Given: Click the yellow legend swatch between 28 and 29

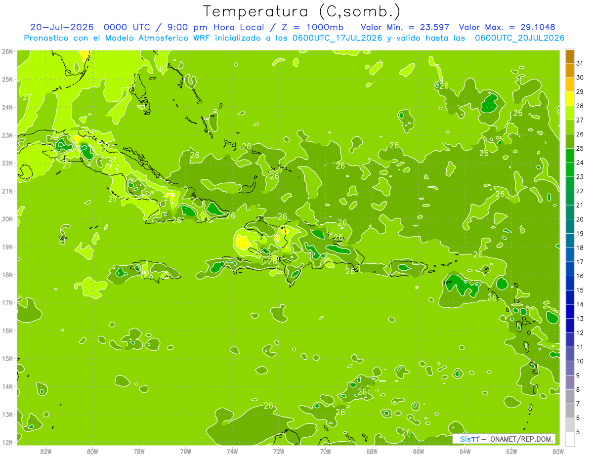Looking at the screenshot, I should (570, 99).
